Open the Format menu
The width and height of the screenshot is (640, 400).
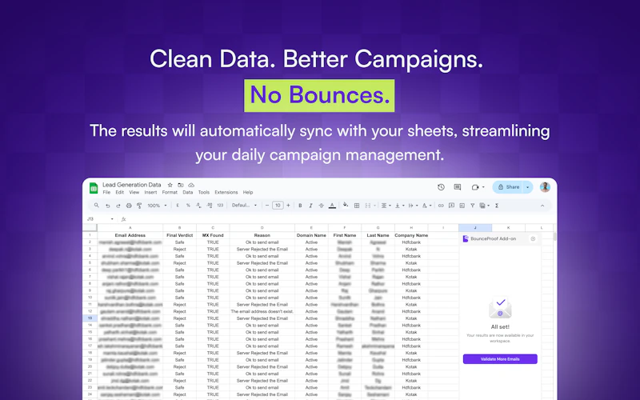(x=170, y=192)
